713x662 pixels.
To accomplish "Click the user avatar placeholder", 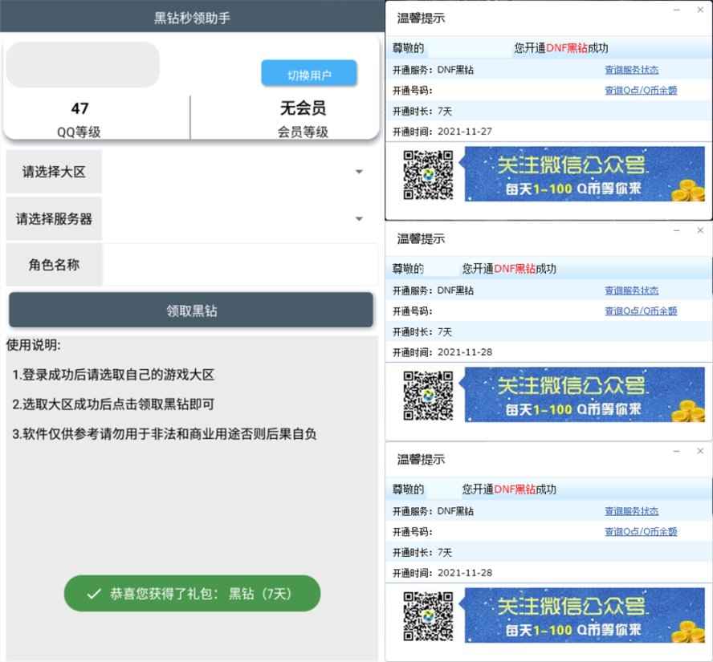I will click(x=83, y=65).
